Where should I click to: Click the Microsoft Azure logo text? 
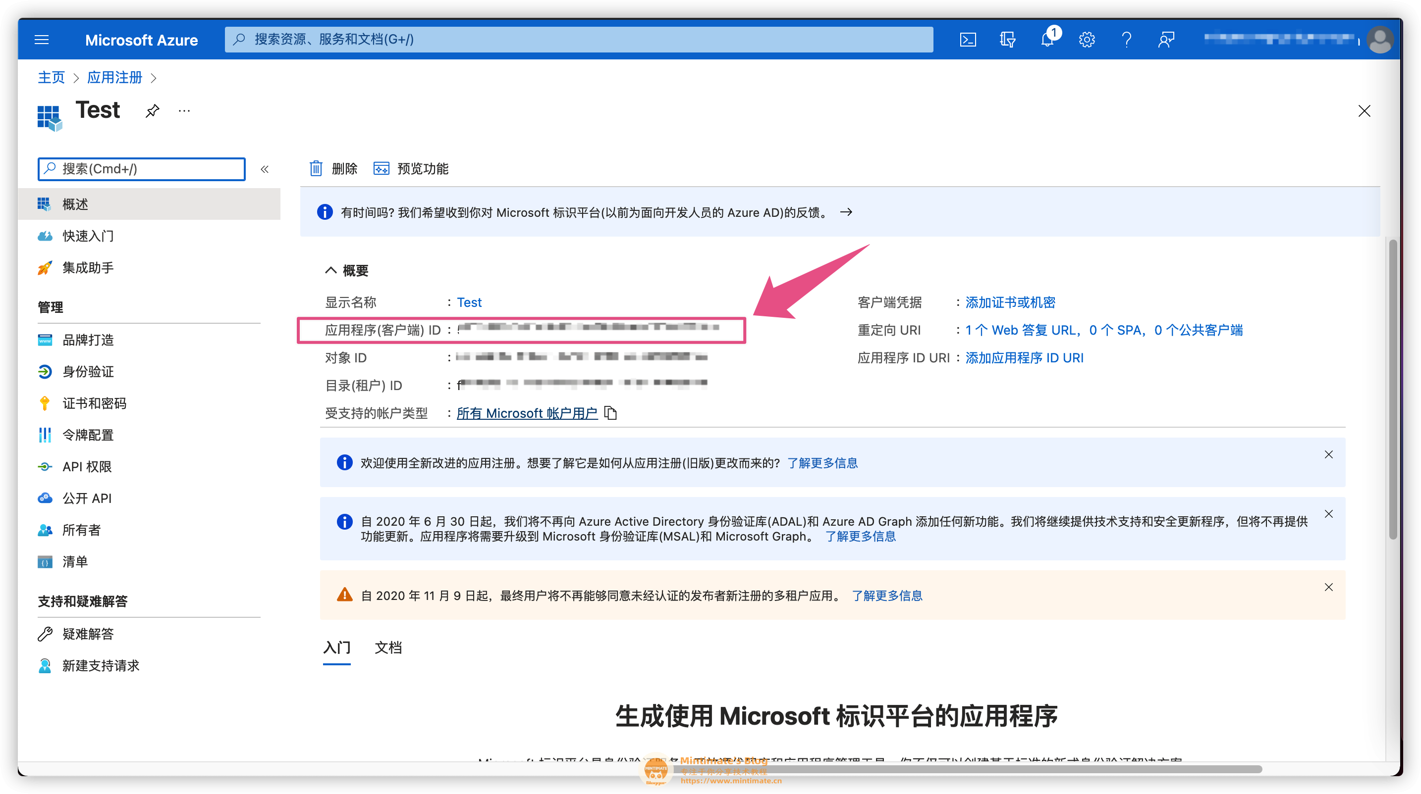(141, 40)
